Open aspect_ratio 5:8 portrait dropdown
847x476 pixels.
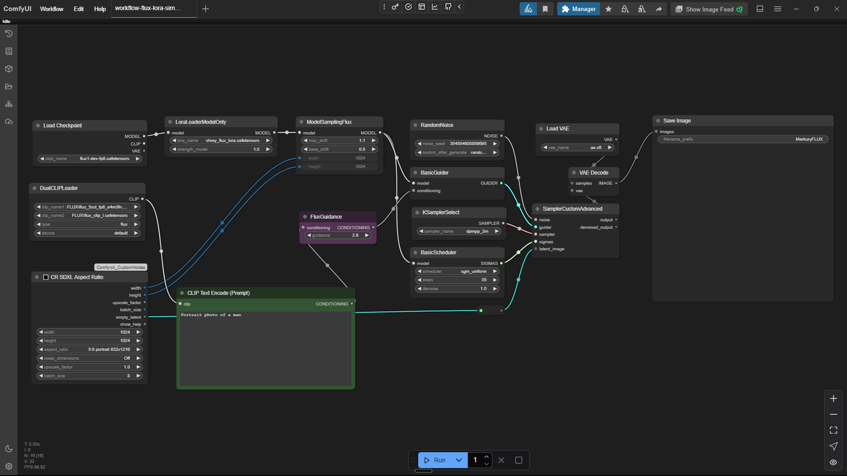89,350
